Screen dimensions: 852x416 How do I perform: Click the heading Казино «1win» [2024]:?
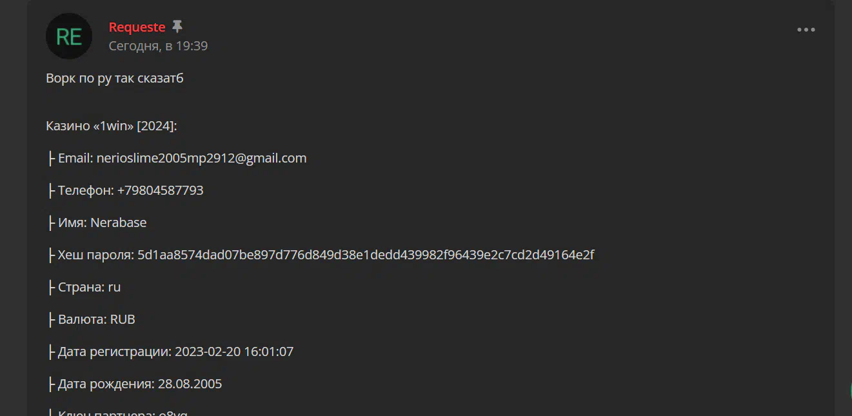111,126
